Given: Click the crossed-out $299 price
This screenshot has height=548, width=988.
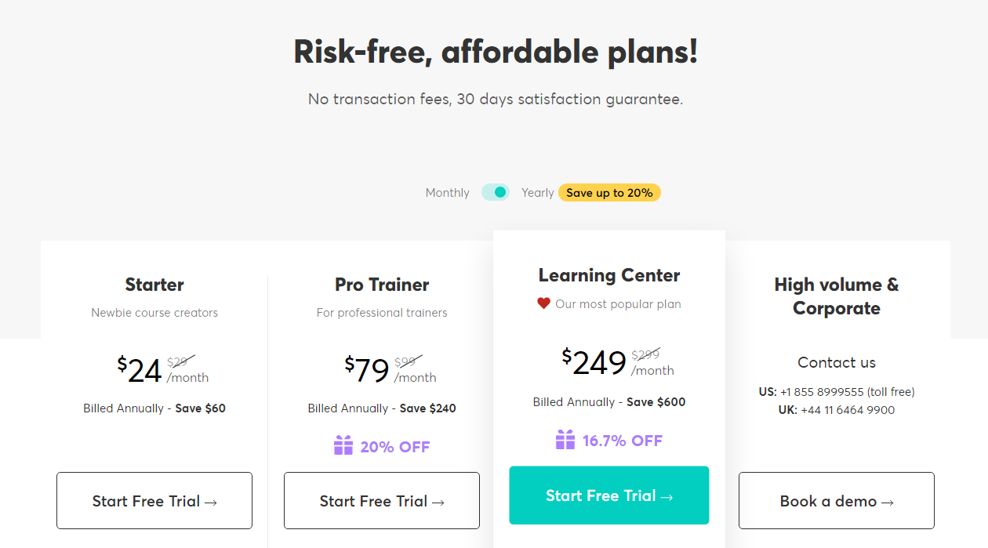Looking at the screenshot, I should (x=646, y=355).
